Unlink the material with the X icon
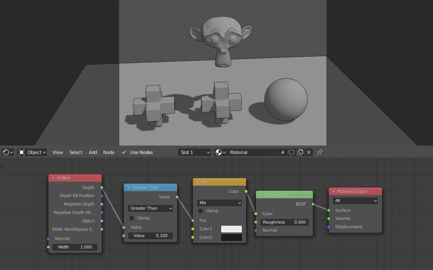Image resolution: width=433 pixels, height=270 pixels. click(309, 152)
